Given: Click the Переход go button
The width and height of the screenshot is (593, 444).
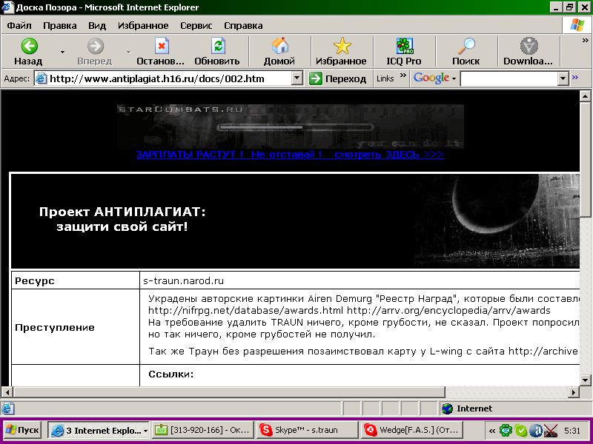Looking at the screenshot, I should coord(337,78).
